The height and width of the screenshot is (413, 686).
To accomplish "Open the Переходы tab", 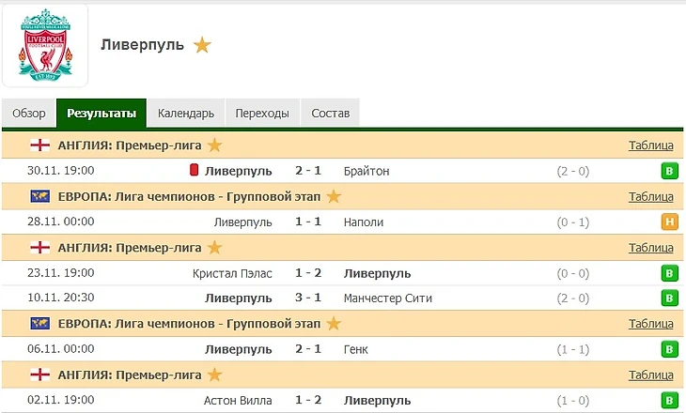I will (262, 114).
